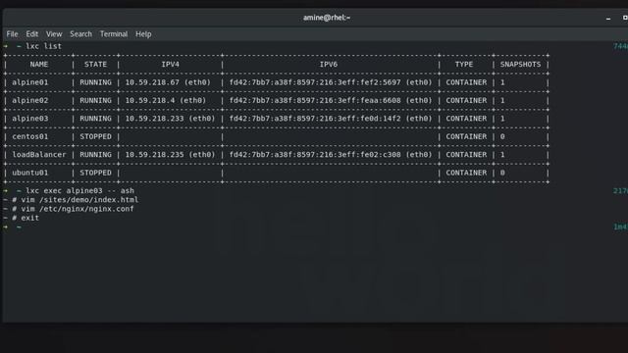Screen dimensions: 628x353
Task: Click the IPV4 column header
Action: [x=170, y=64]
